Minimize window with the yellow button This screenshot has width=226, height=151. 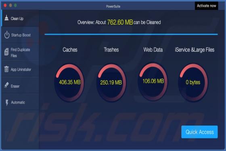[10, 6]
